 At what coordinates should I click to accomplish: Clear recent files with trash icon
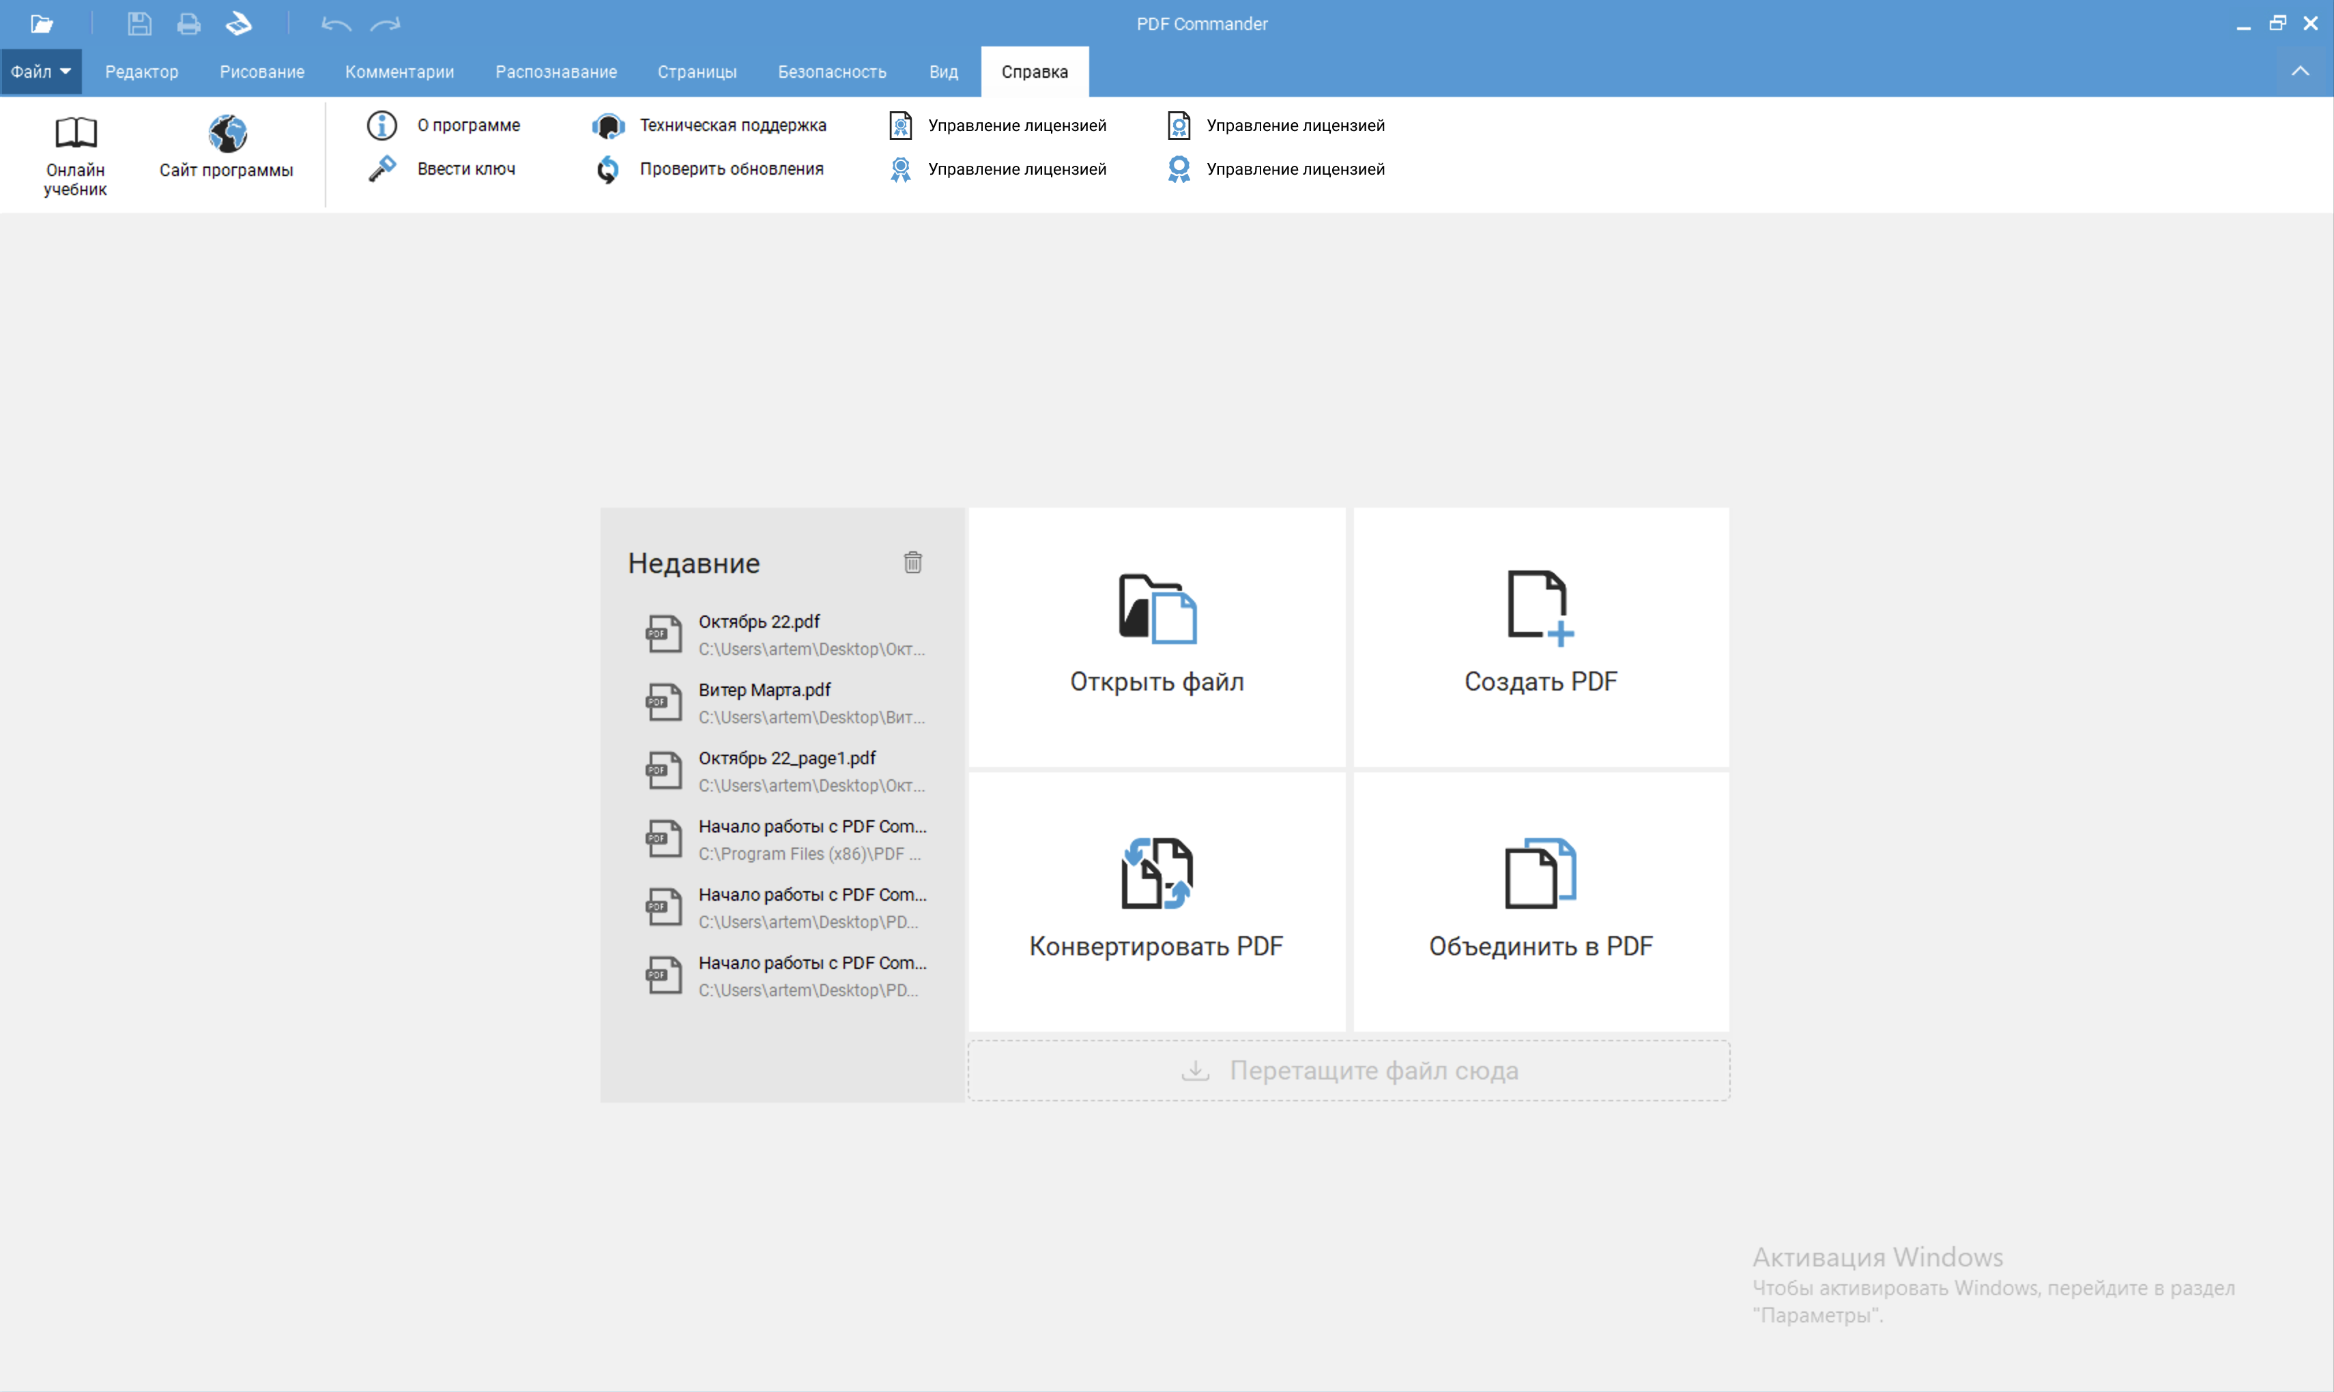[912, 562]
